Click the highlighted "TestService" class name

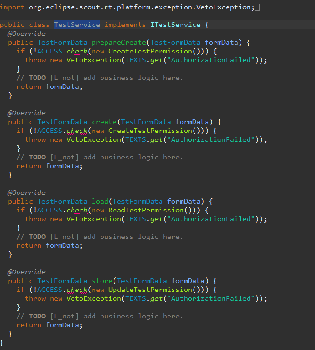point(77,25)
